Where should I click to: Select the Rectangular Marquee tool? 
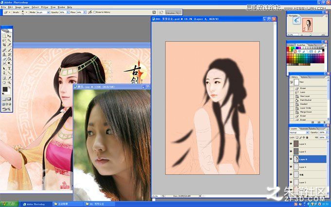click(x=4, y=36)
